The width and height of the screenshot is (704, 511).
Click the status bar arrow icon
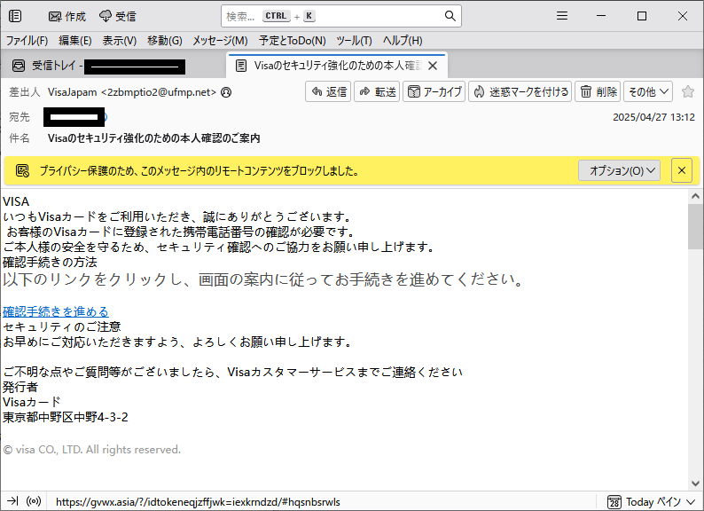[12, 501]
